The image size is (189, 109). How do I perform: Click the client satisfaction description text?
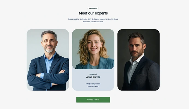coord(93,20)
